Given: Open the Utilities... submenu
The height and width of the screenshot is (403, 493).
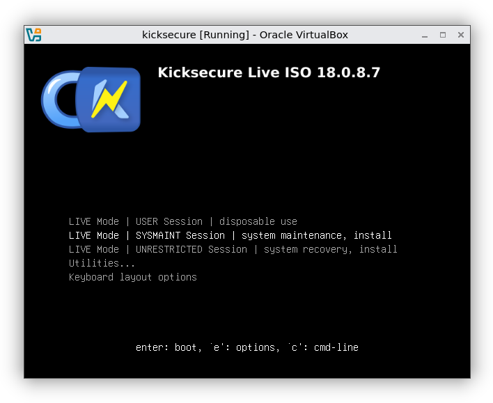Looking at the screenshot, I should tap(102, 263).
